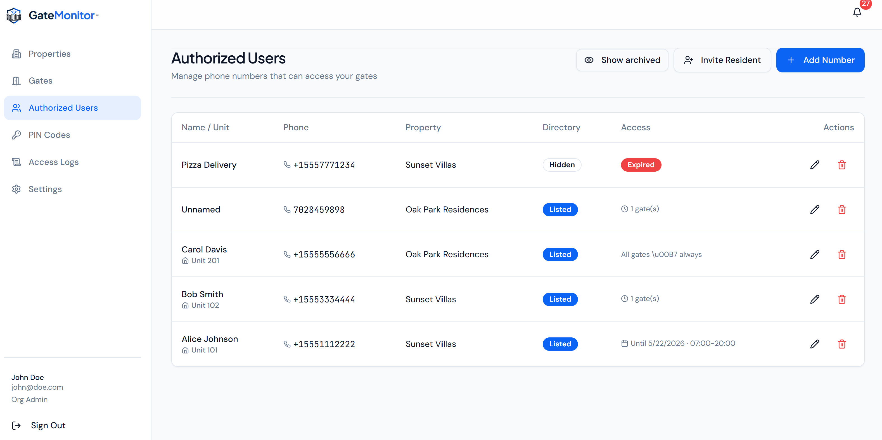Click phone icon beside 7028459898
The width and height of the screenshot is (882, 440).
click(x=287, y=210)
